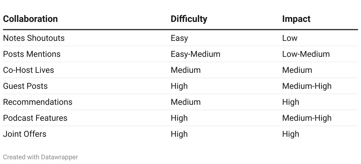Click High difficulty in Podcast Features row

click(179, 118)
